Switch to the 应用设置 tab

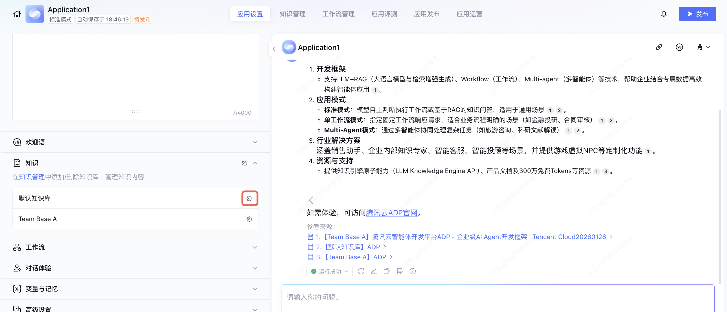click(x=250, y=14)
